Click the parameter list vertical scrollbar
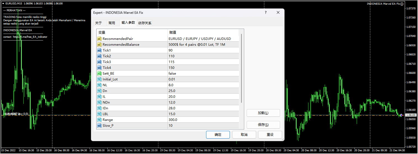 pos(242,69)
